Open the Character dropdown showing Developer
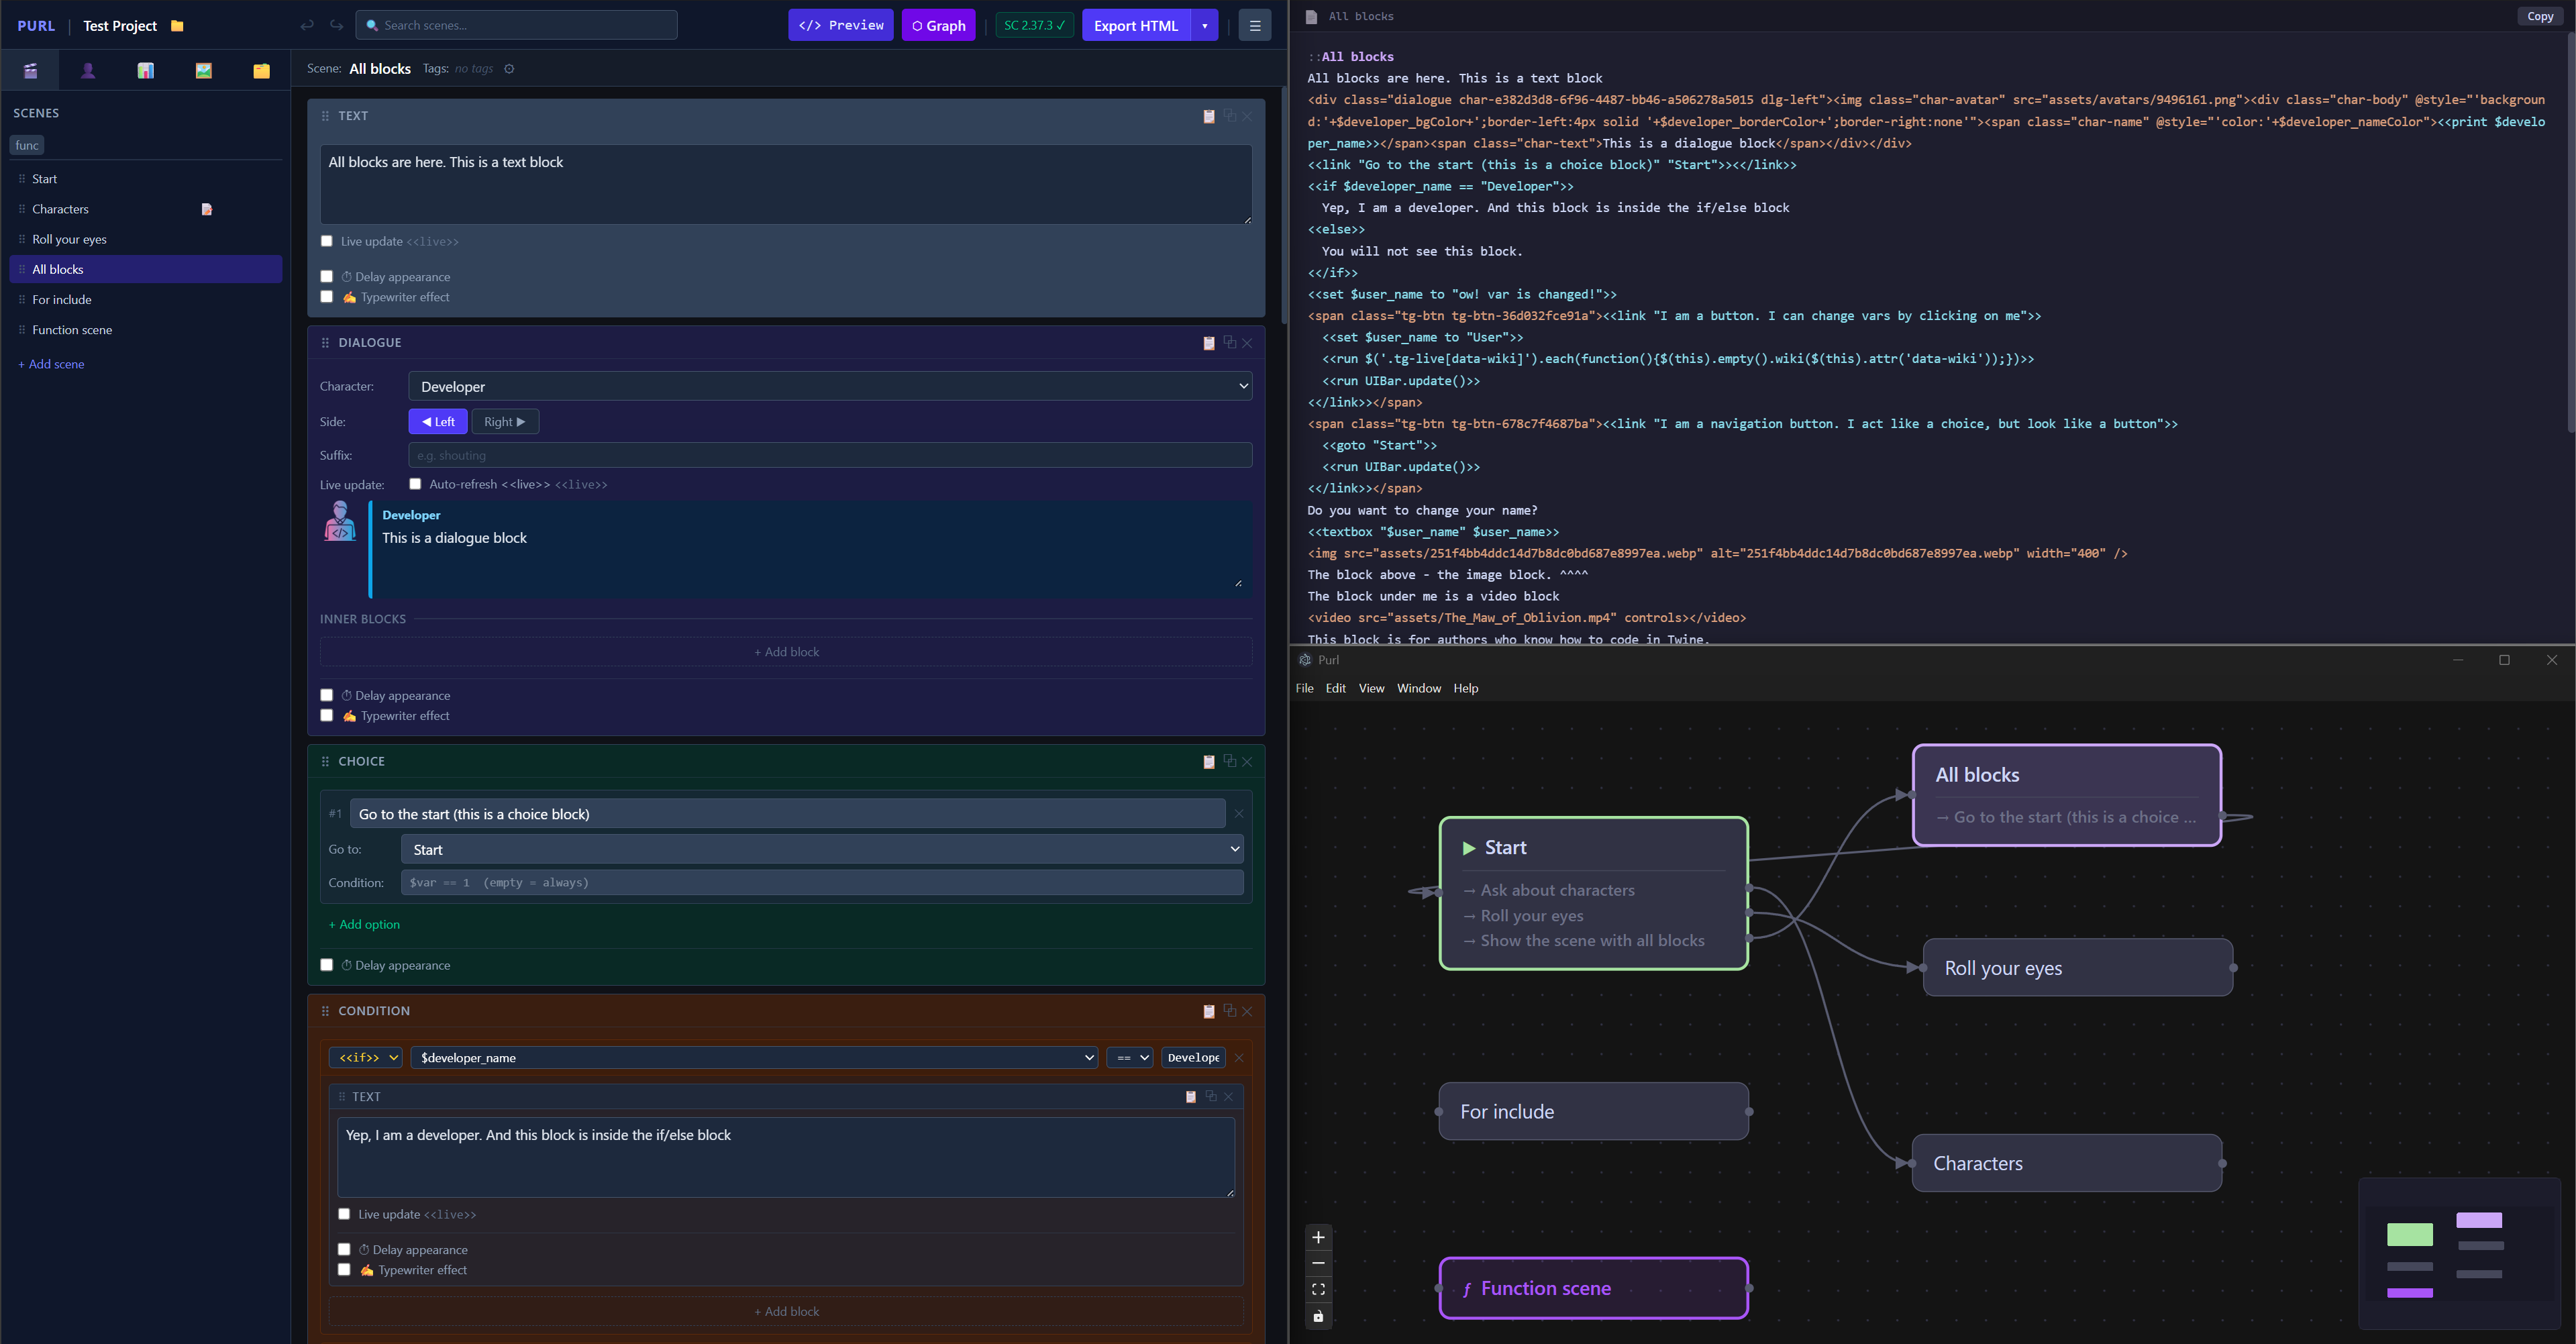Screen dimensions: 2576x1344 [830, 387]
